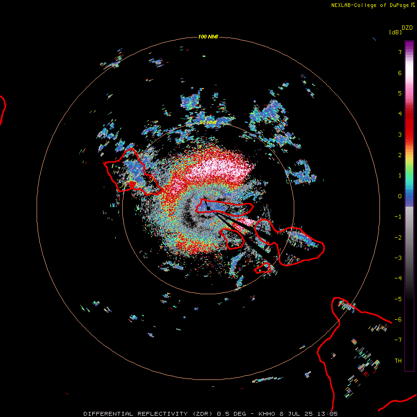Click the [dB] units label
The height and width of the screenshot is (417, 417).
tap(395, 32)
